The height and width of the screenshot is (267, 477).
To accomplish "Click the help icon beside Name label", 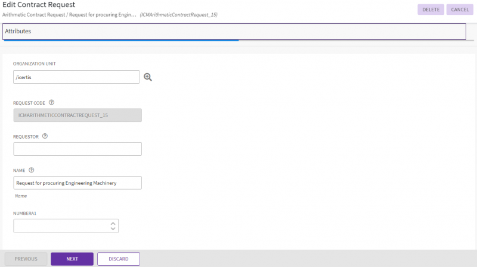I will tap(31, 169).
